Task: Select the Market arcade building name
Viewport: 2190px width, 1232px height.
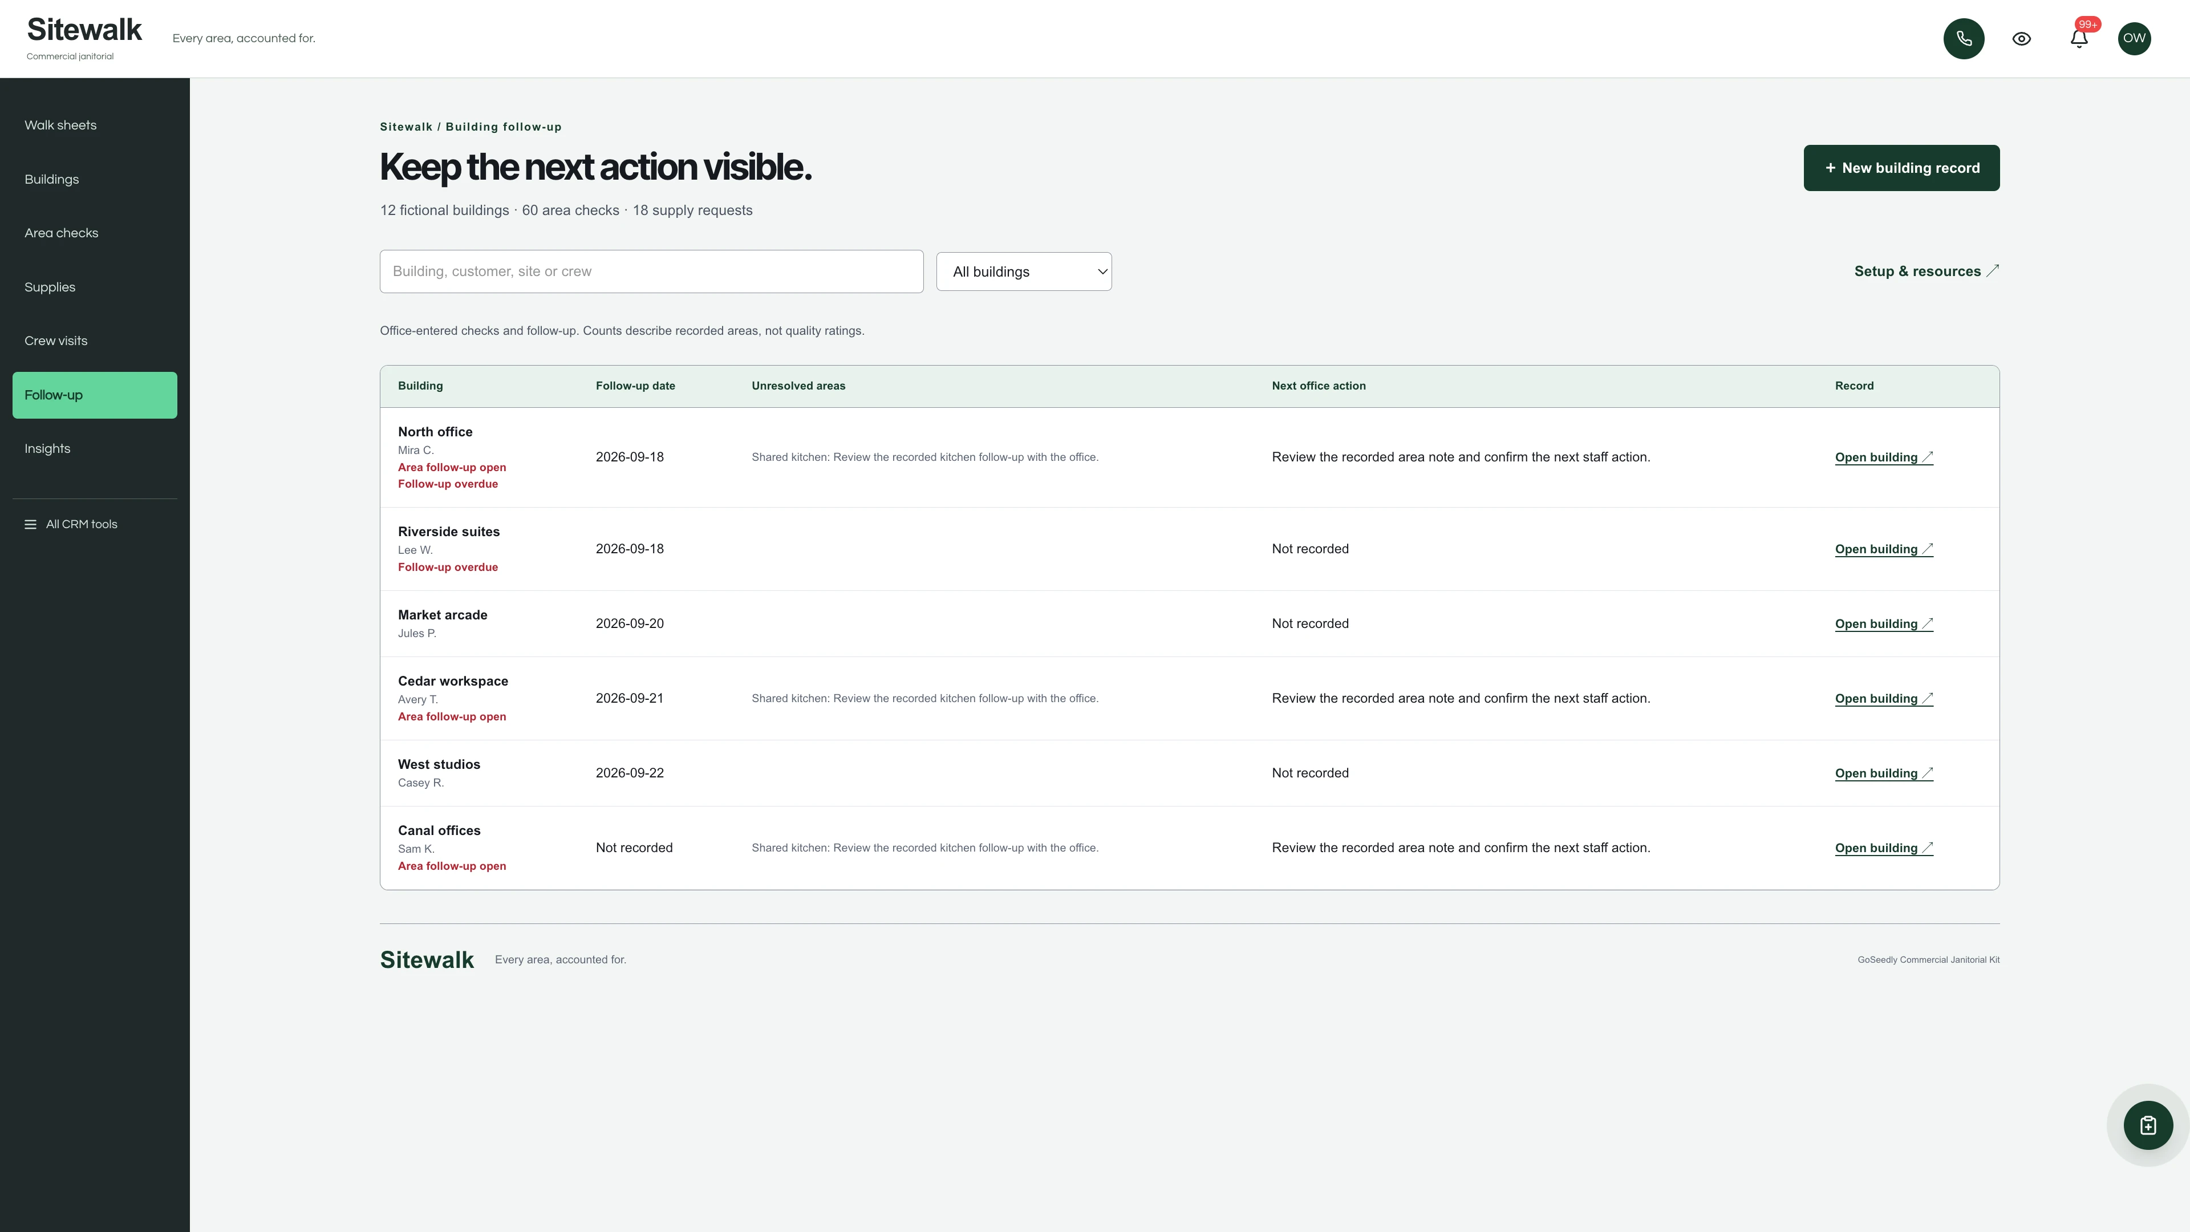Action: pyautogui.click(x=442, y=615)
